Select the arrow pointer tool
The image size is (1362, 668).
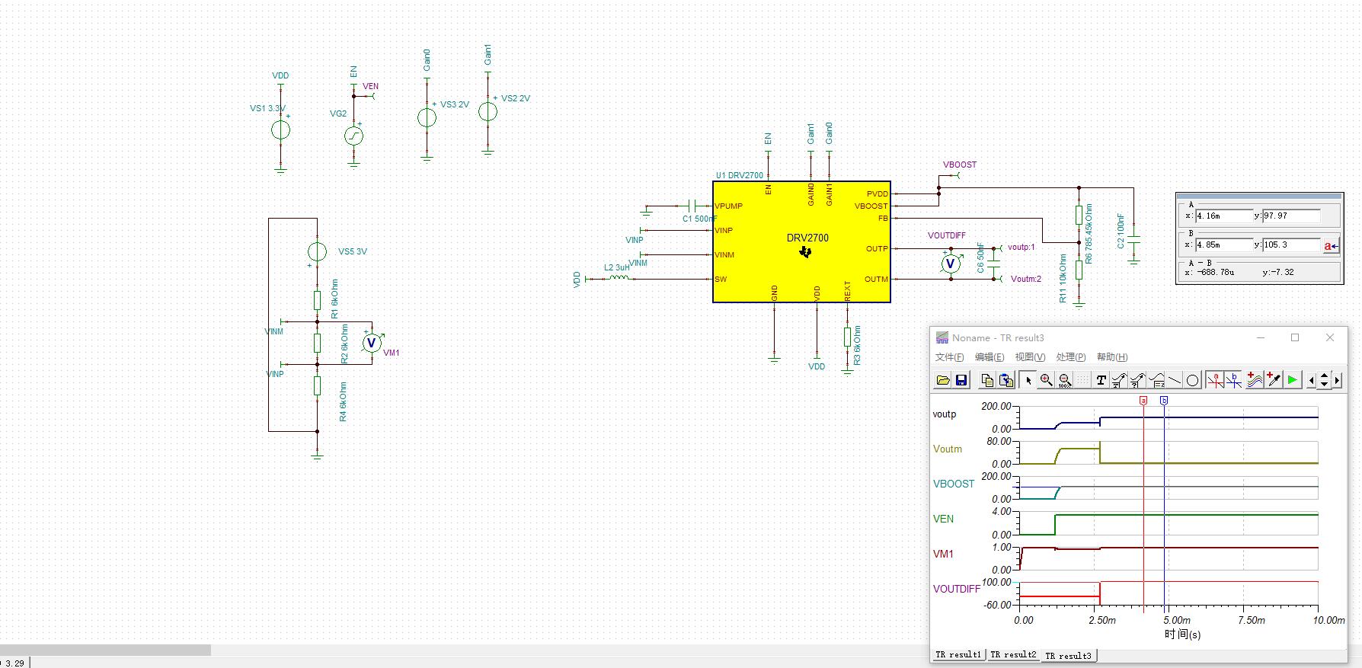pos(1028,380)
